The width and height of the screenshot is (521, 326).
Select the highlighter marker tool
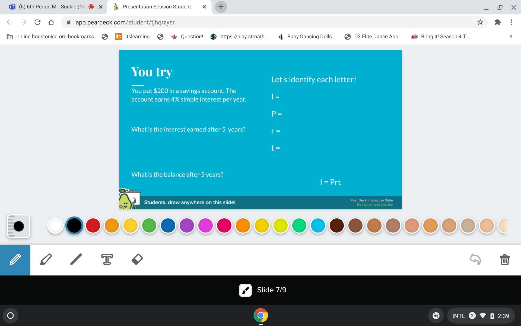pyautogui.click(x=46, y=259)
